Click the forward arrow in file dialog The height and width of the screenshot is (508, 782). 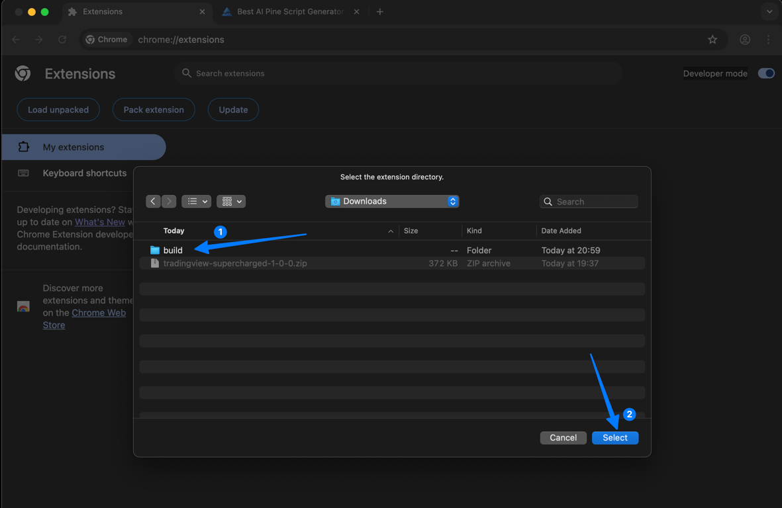pyautogui.click(x=169, y=201)
